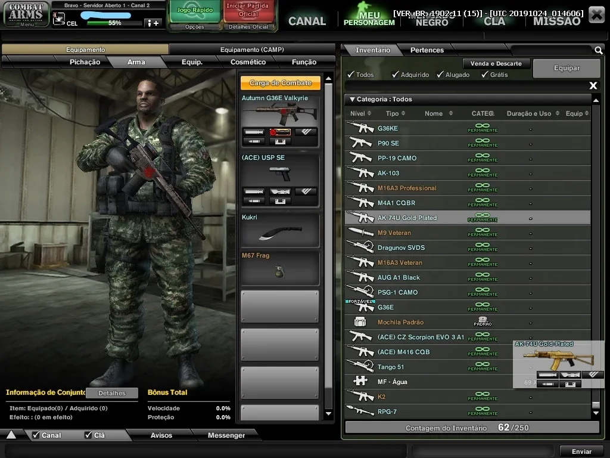610x458 pixels.
Task: Click the AK-103 rifle icon
Action: tap(360, 173)
